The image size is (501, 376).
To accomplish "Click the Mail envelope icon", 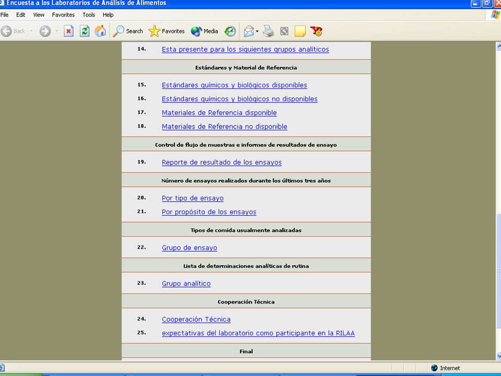I will coord(249,31).
